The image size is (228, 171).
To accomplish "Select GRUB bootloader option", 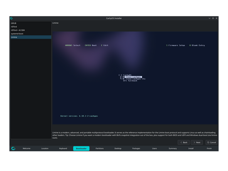I will click(x=31, y=23).
